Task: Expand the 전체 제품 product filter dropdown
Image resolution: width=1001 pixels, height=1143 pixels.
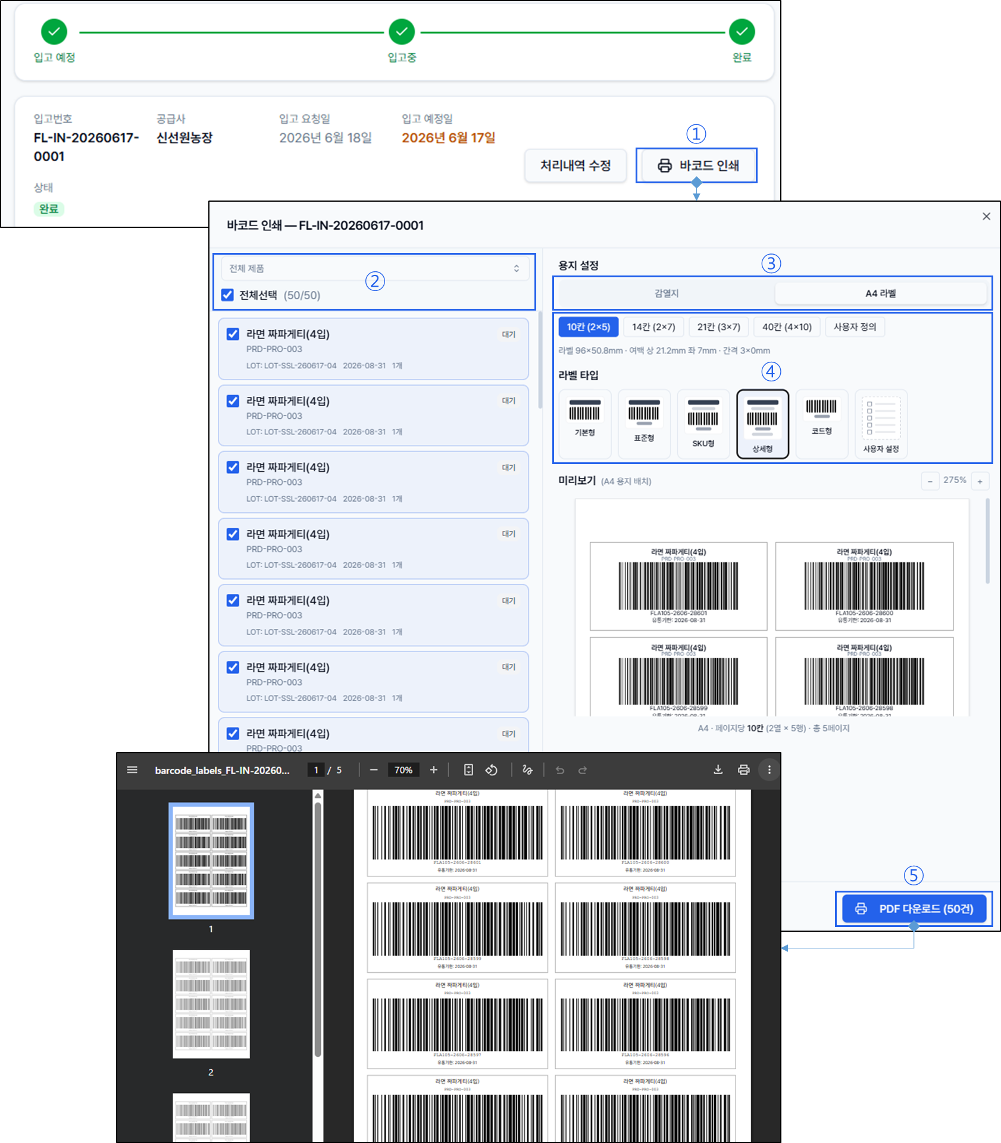Action: (375, 268)
